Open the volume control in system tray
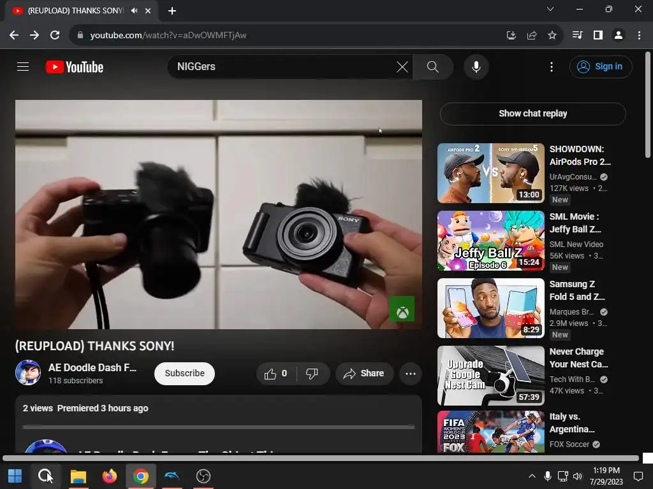 (x=578, y=476)
